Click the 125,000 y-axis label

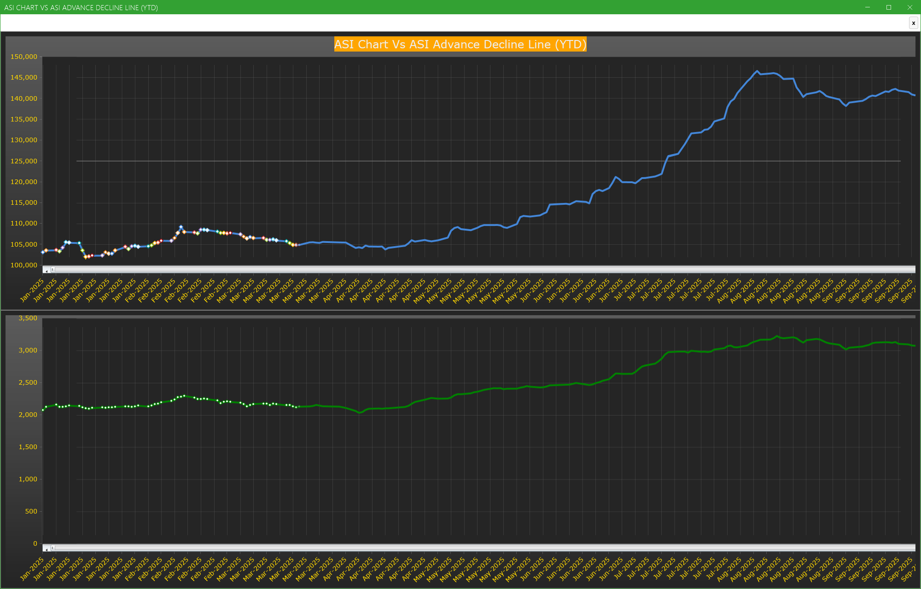tap(24, 161)
